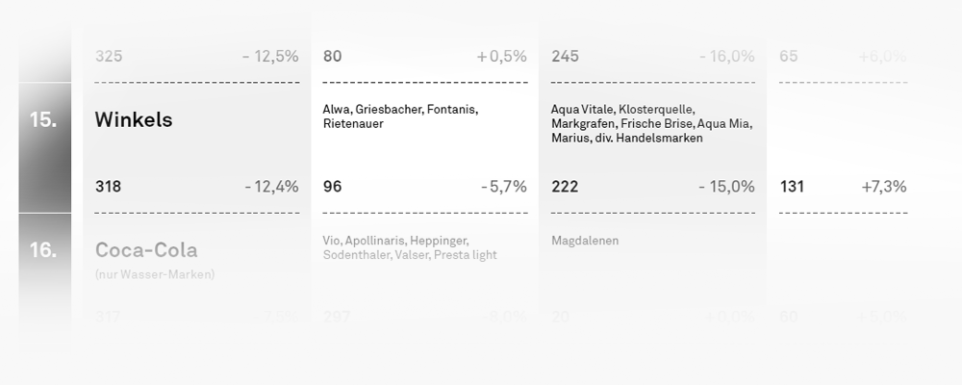Click the -12,4% change value

272,187
